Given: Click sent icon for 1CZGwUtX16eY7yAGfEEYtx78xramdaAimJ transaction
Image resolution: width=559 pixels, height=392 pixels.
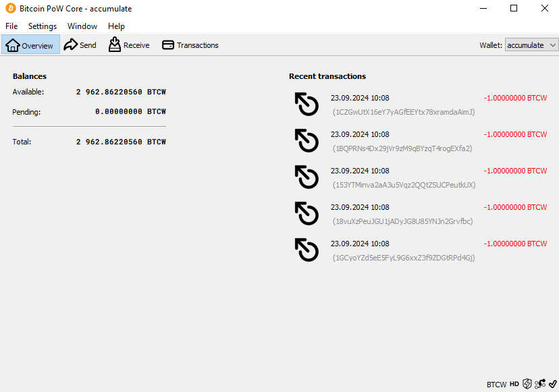Looking at the screenshot, I should click(x=307, y=104).
